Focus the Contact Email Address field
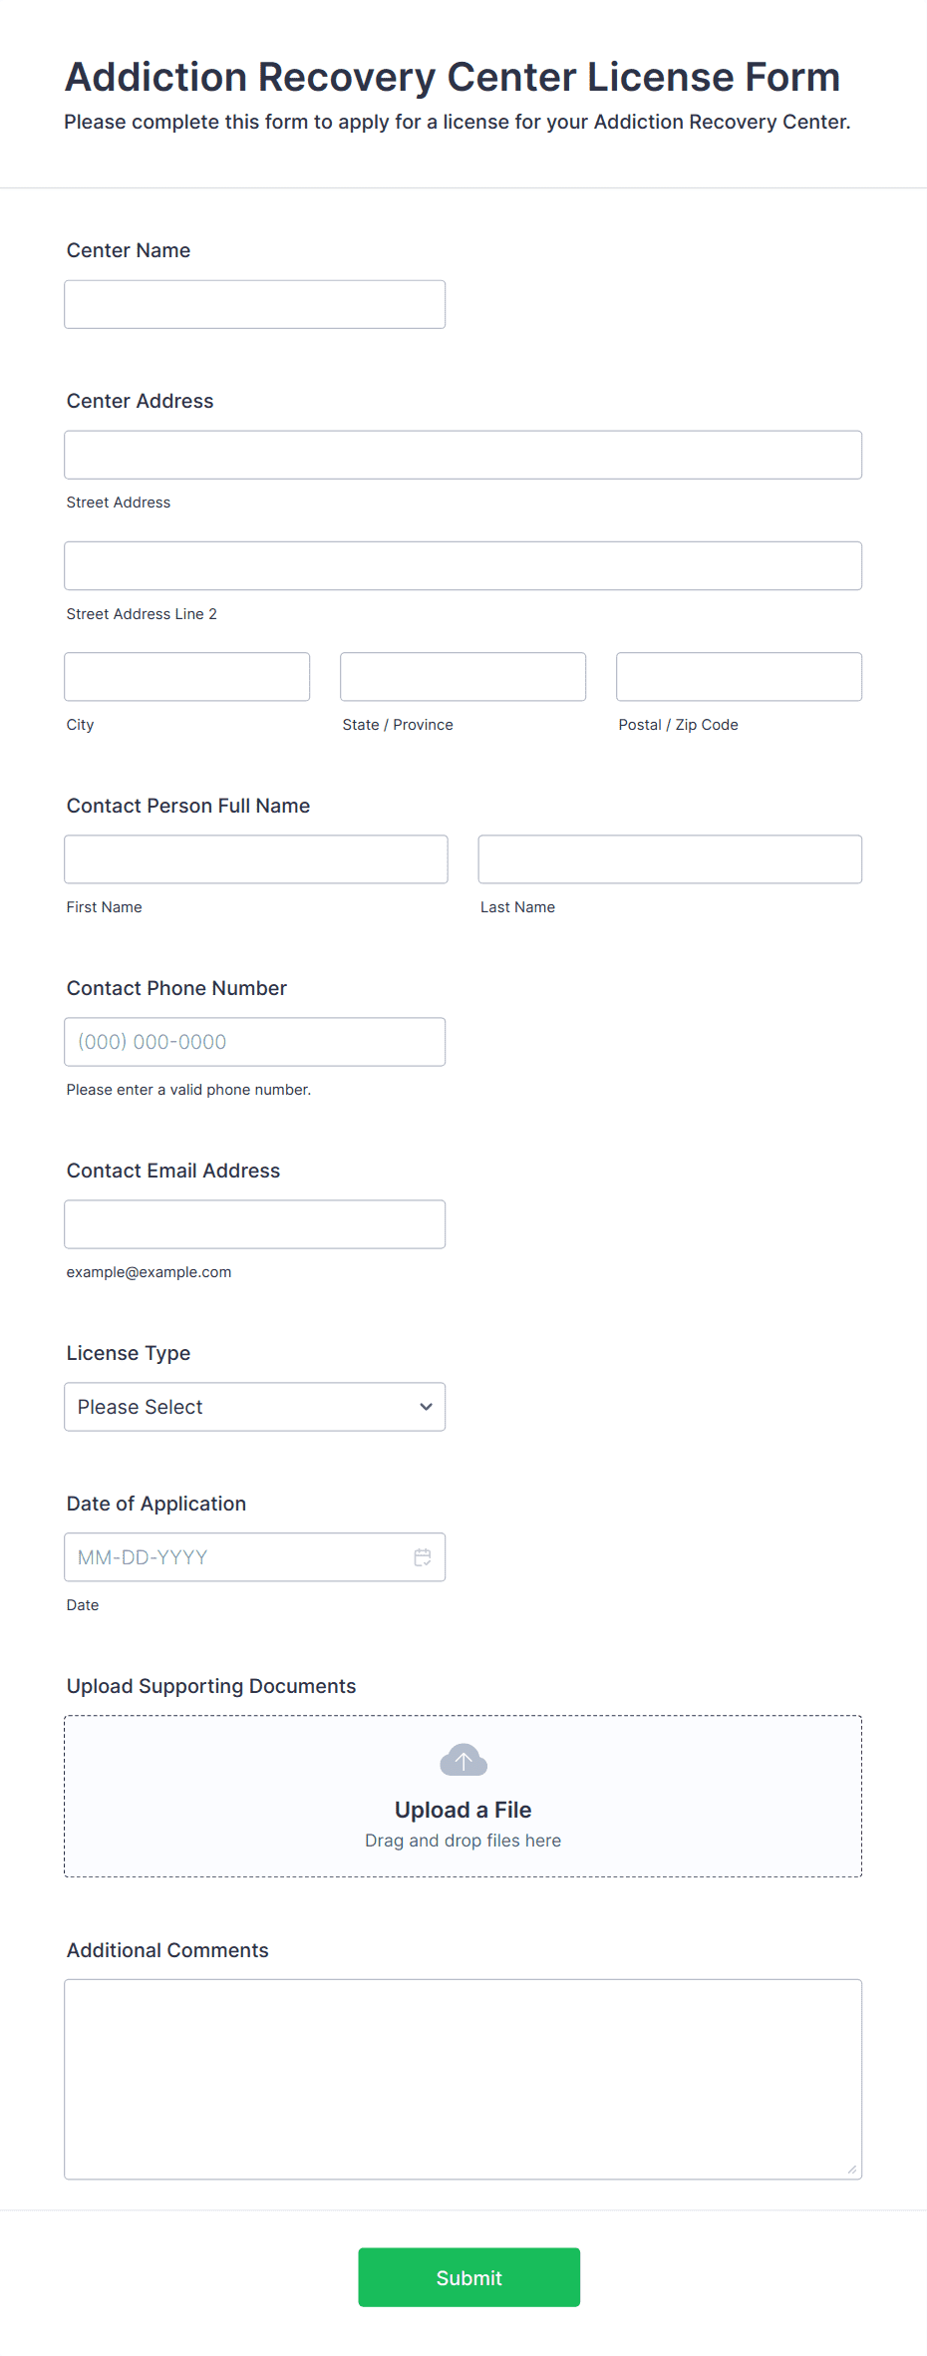Image resolution: width=927 pixels, height=2356 pixels. coord(255,1224)
